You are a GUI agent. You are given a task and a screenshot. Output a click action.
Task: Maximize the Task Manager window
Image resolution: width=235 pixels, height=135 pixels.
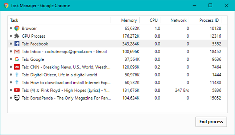(210, 5)
